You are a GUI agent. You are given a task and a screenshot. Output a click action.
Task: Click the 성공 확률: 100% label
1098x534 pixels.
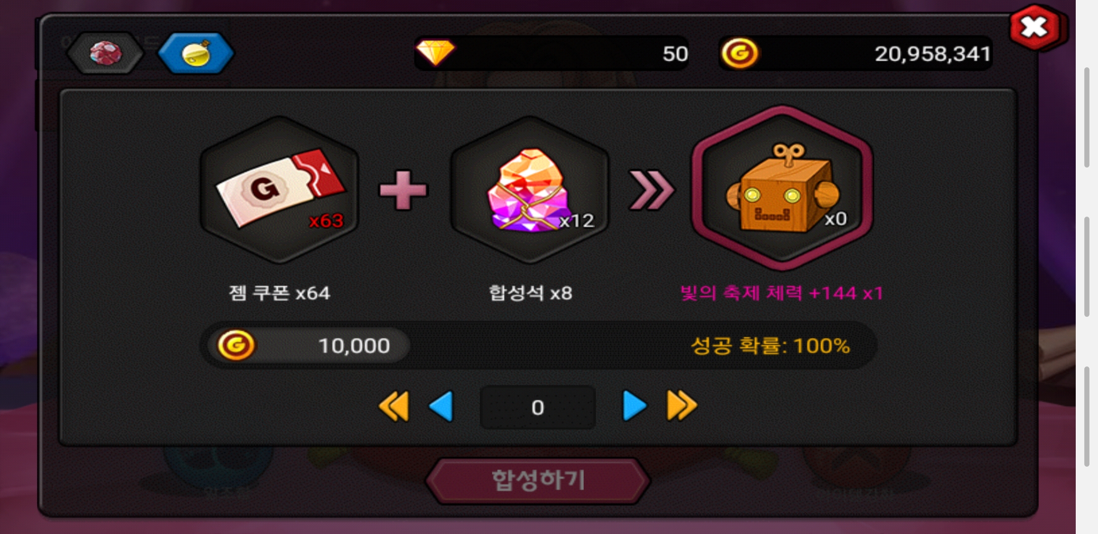click(770, 346)
